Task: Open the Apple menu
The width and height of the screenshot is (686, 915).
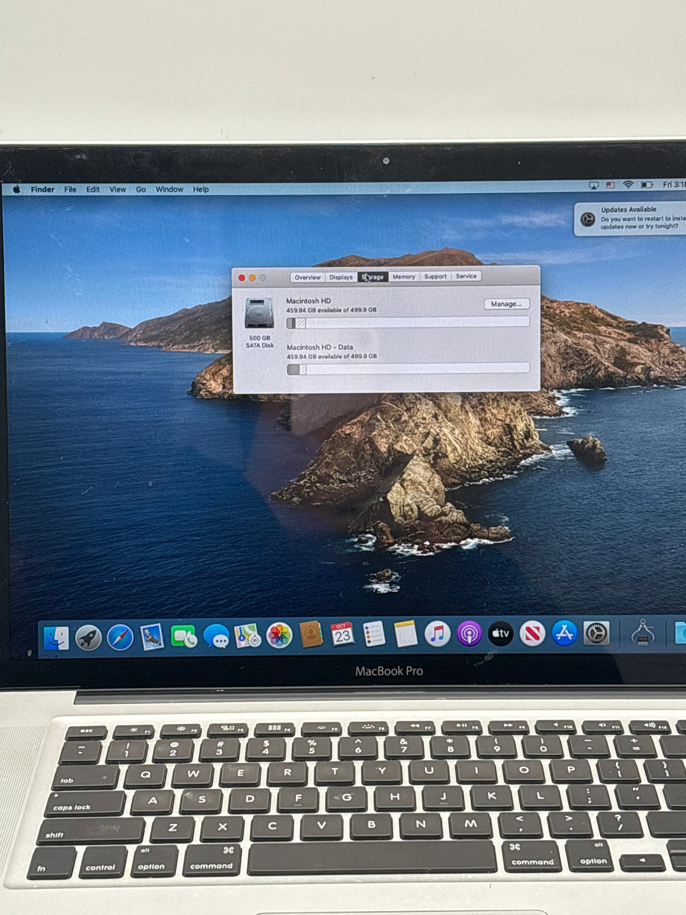Action: pyautogui.click(x=17, y=189)
